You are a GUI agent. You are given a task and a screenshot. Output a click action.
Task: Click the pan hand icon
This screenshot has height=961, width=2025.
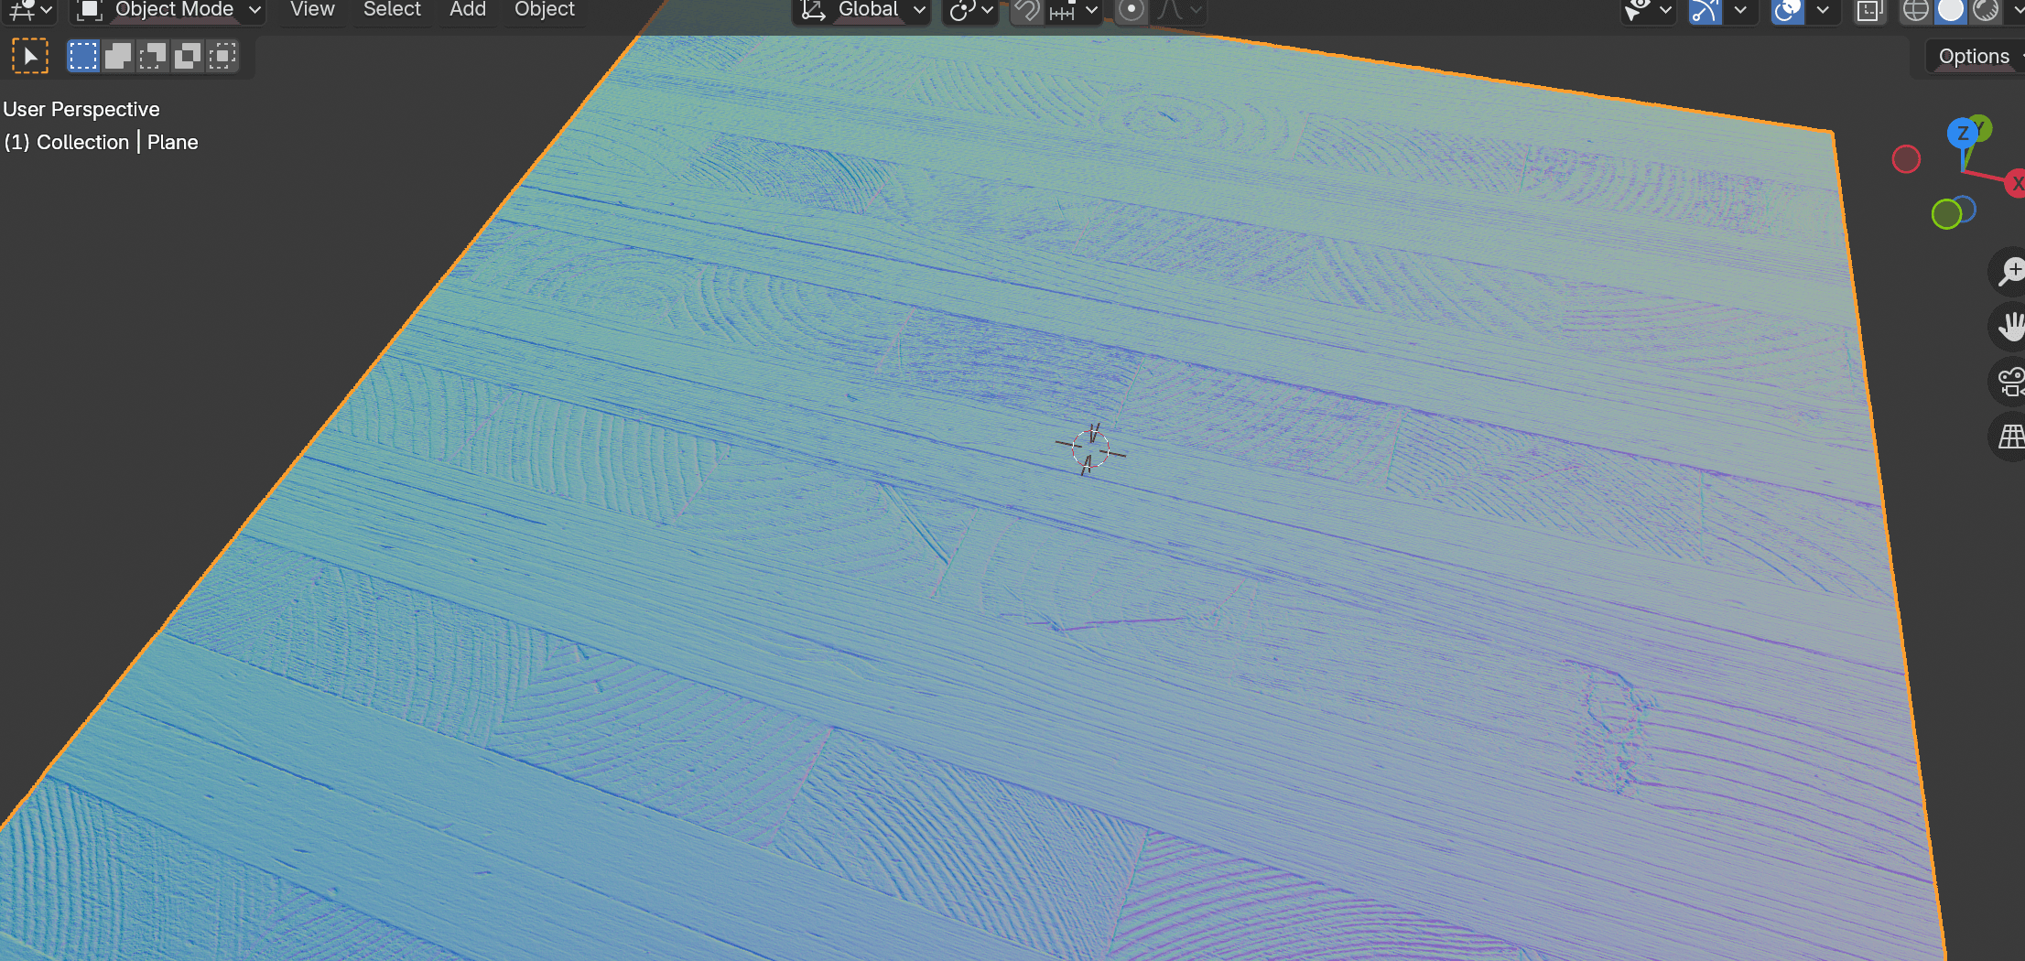(x=2009, y=327)
